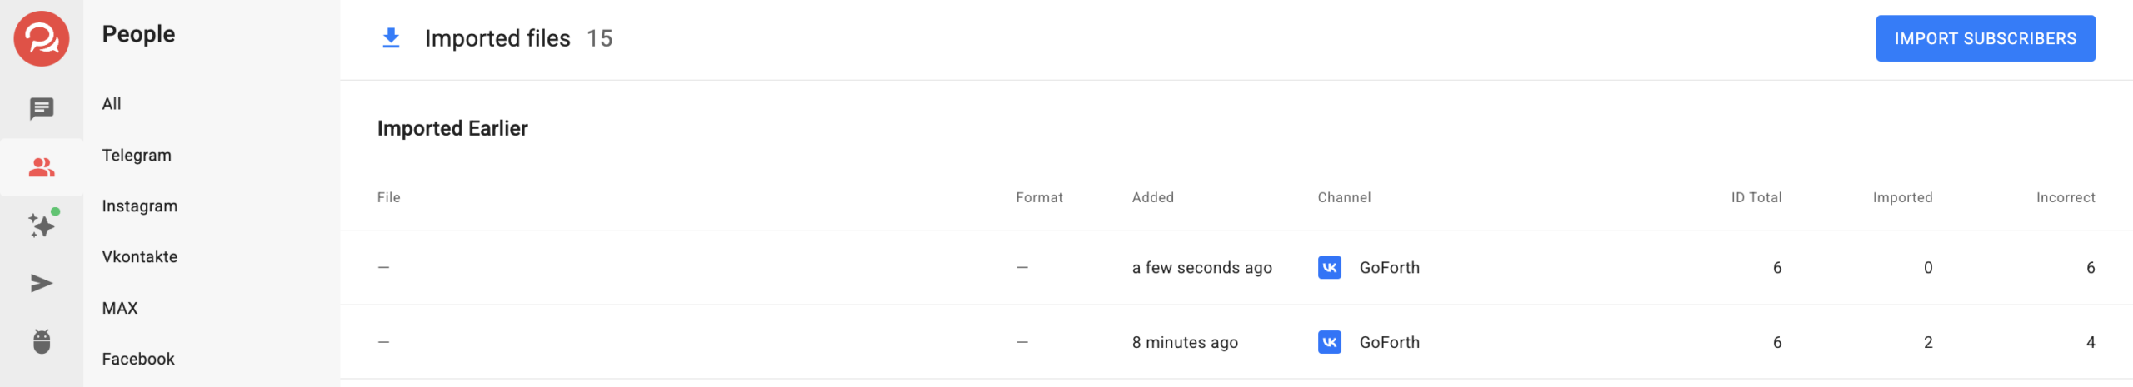Show All people list
This screenshot has height=387, width=2133.
(x=112, y=104)
